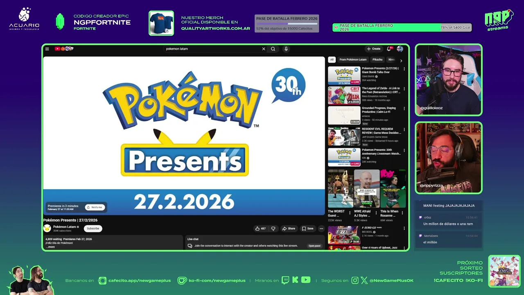Click the 'Notify me' bell button

coord(95,207)
